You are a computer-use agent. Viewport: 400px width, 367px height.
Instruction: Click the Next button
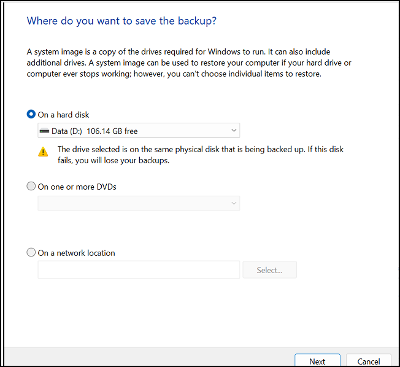tap(317, 361)
